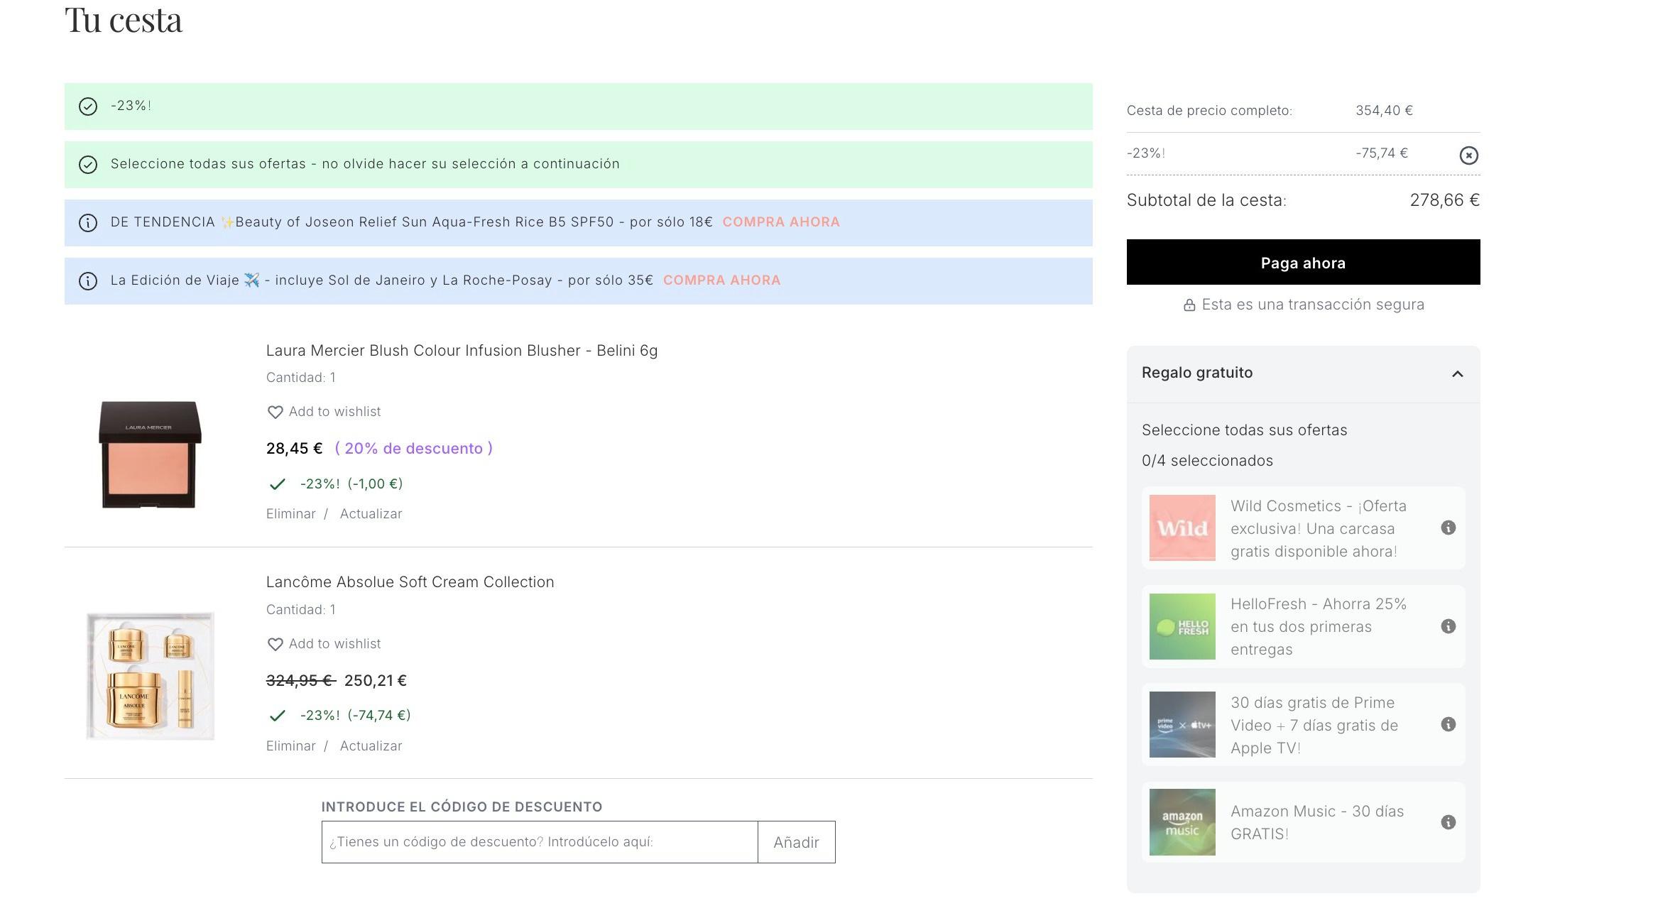
Task: Click info icon on La Edición de Viaje banner
Action: point(87,281)
